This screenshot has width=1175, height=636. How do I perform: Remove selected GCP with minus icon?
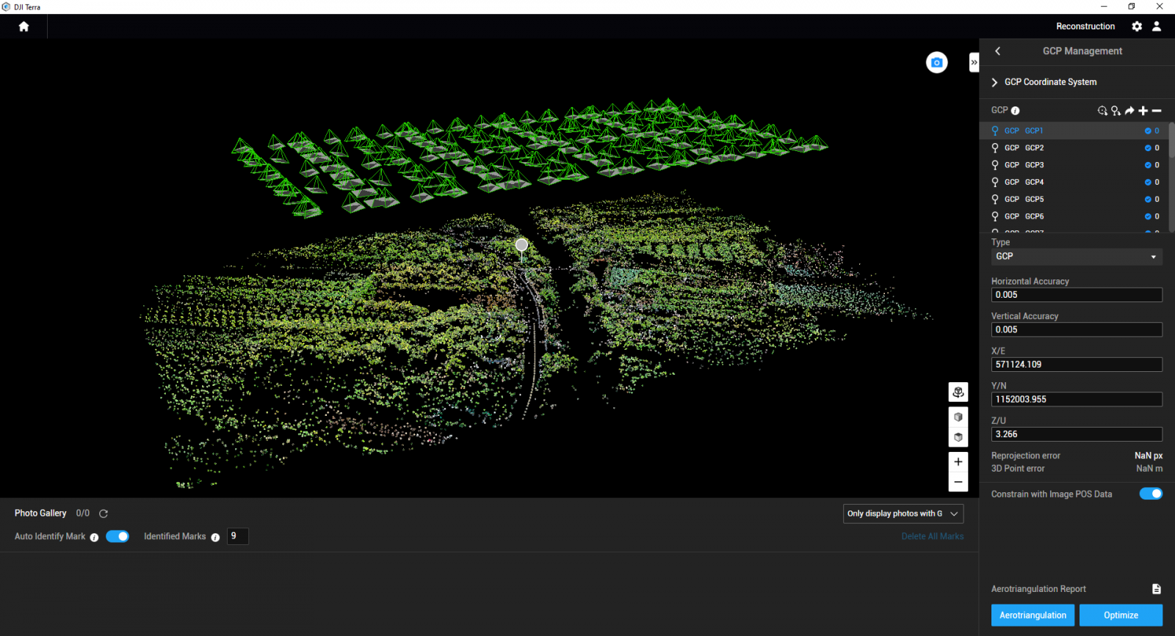[1157, 111]
